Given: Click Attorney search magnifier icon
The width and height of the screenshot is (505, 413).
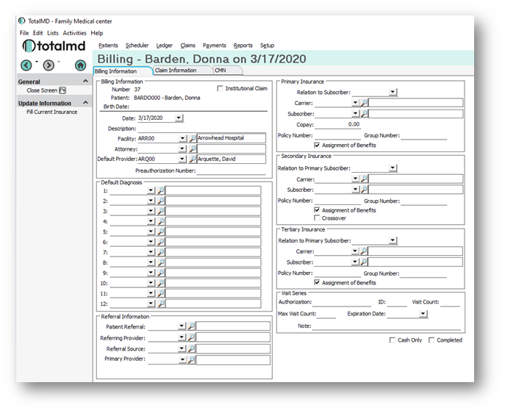Looking at the screenshot, I should pyautogui.click(x=191, y=148).
